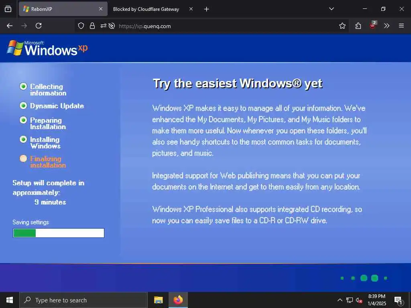Show site security padlock information
Viewport: 411px width, 308px height.
[x=92, y=26]
